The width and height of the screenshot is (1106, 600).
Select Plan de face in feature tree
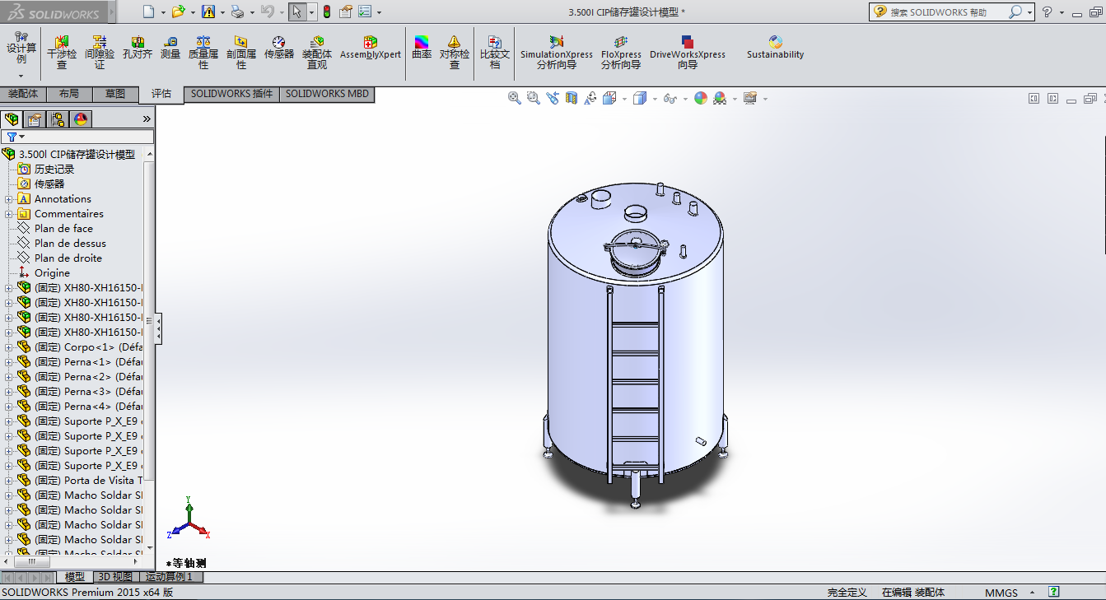(x=63, y=229)
